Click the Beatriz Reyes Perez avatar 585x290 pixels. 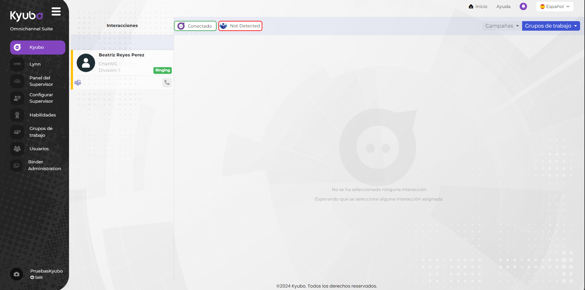click(x=86, y=63)
